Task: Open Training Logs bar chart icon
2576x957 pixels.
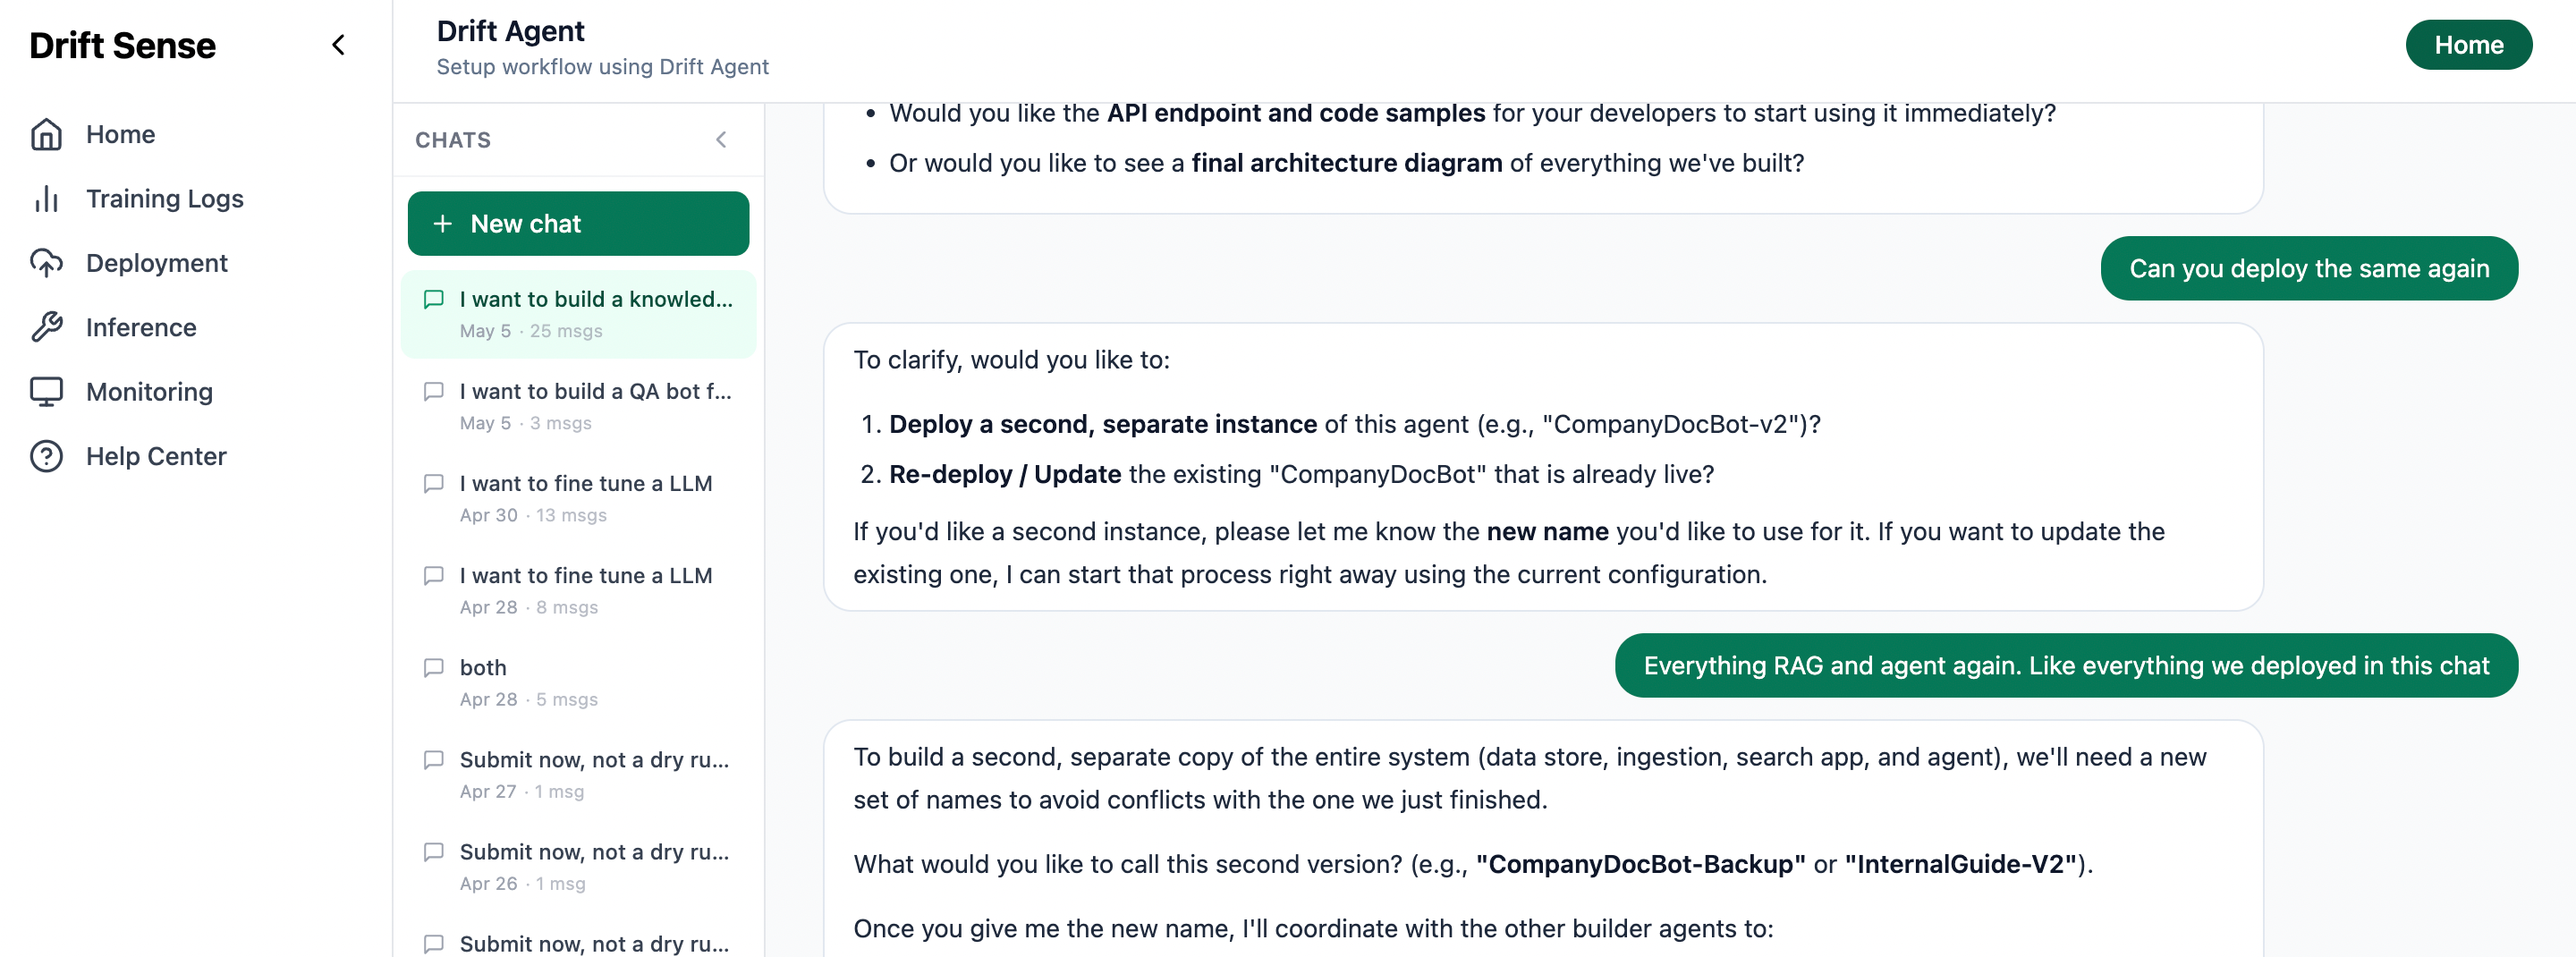Action: (x=46, y=199)
